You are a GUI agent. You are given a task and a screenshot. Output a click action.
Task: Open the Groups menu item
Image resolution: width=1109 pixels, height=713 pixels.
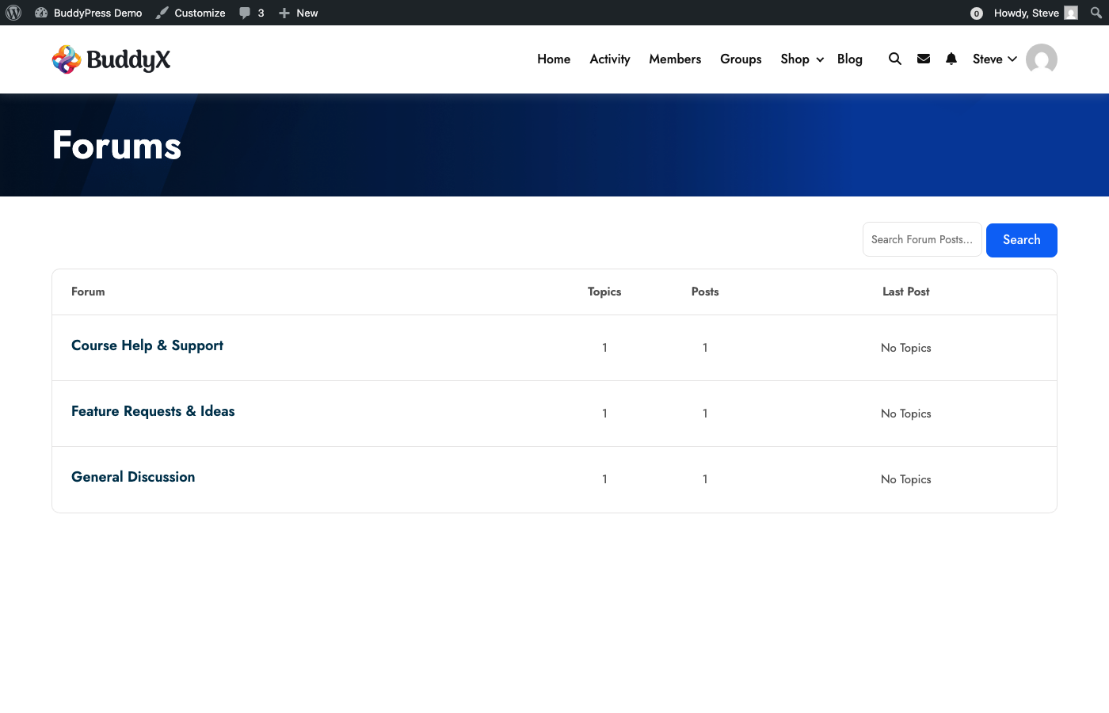740,59
